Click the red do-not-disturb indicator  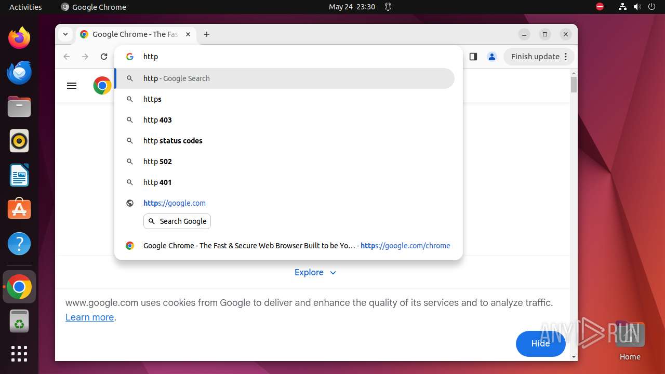[600, 7]
